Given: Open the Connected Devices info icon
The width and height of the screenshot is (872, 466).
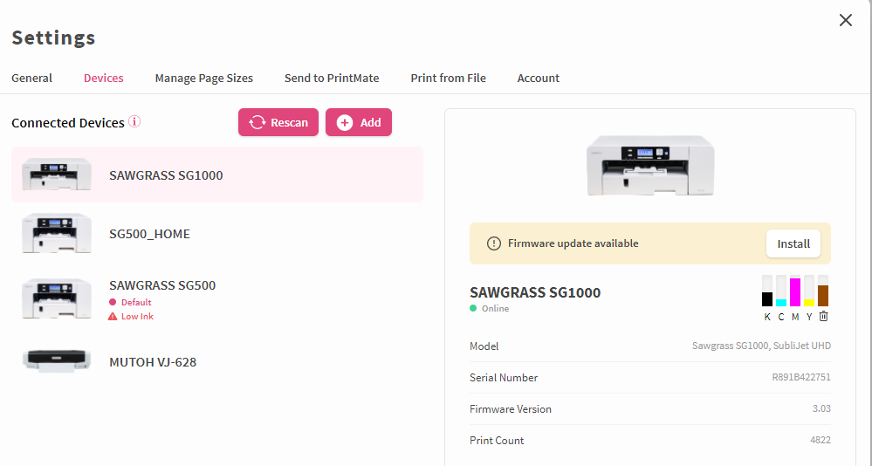Looking at the screenshot, I should [x=134, y=121].
